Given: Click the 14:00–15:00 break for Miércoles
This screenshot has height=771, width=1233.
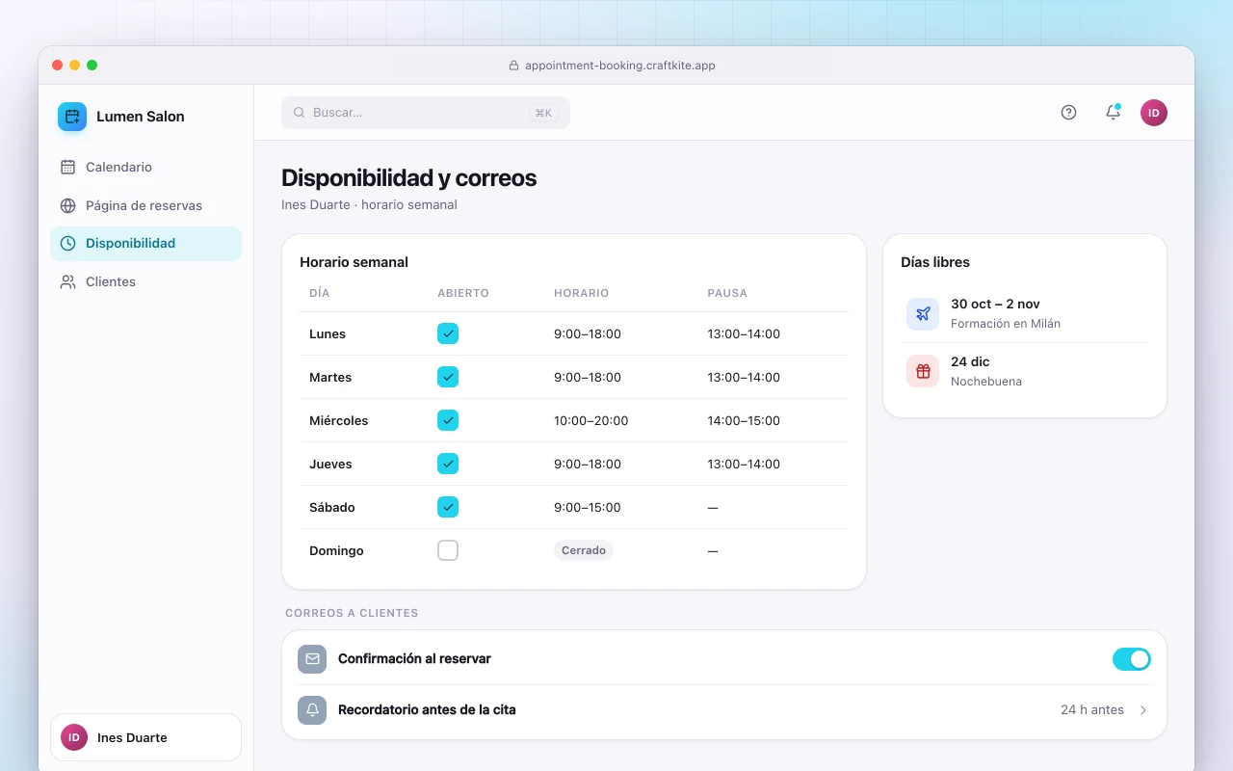Looking at the screenshot, I should (x=744, y=421).
